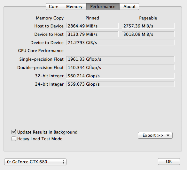Open the Memory tab
The width and height of the screenshot is (187, 170).
pos(74,6)
